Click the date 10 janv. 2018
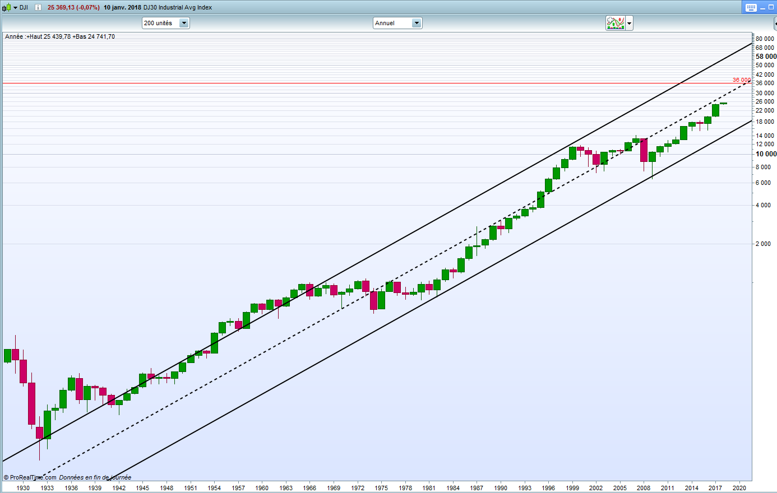The width and height of the screenshot is (777, 493). tap(122, 8)
